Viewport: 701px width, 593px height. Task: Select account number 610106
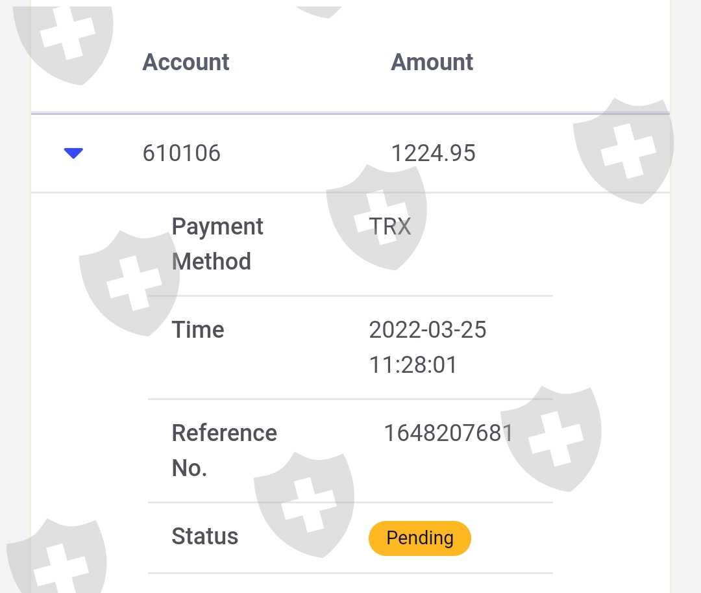[x=181, y=153]
